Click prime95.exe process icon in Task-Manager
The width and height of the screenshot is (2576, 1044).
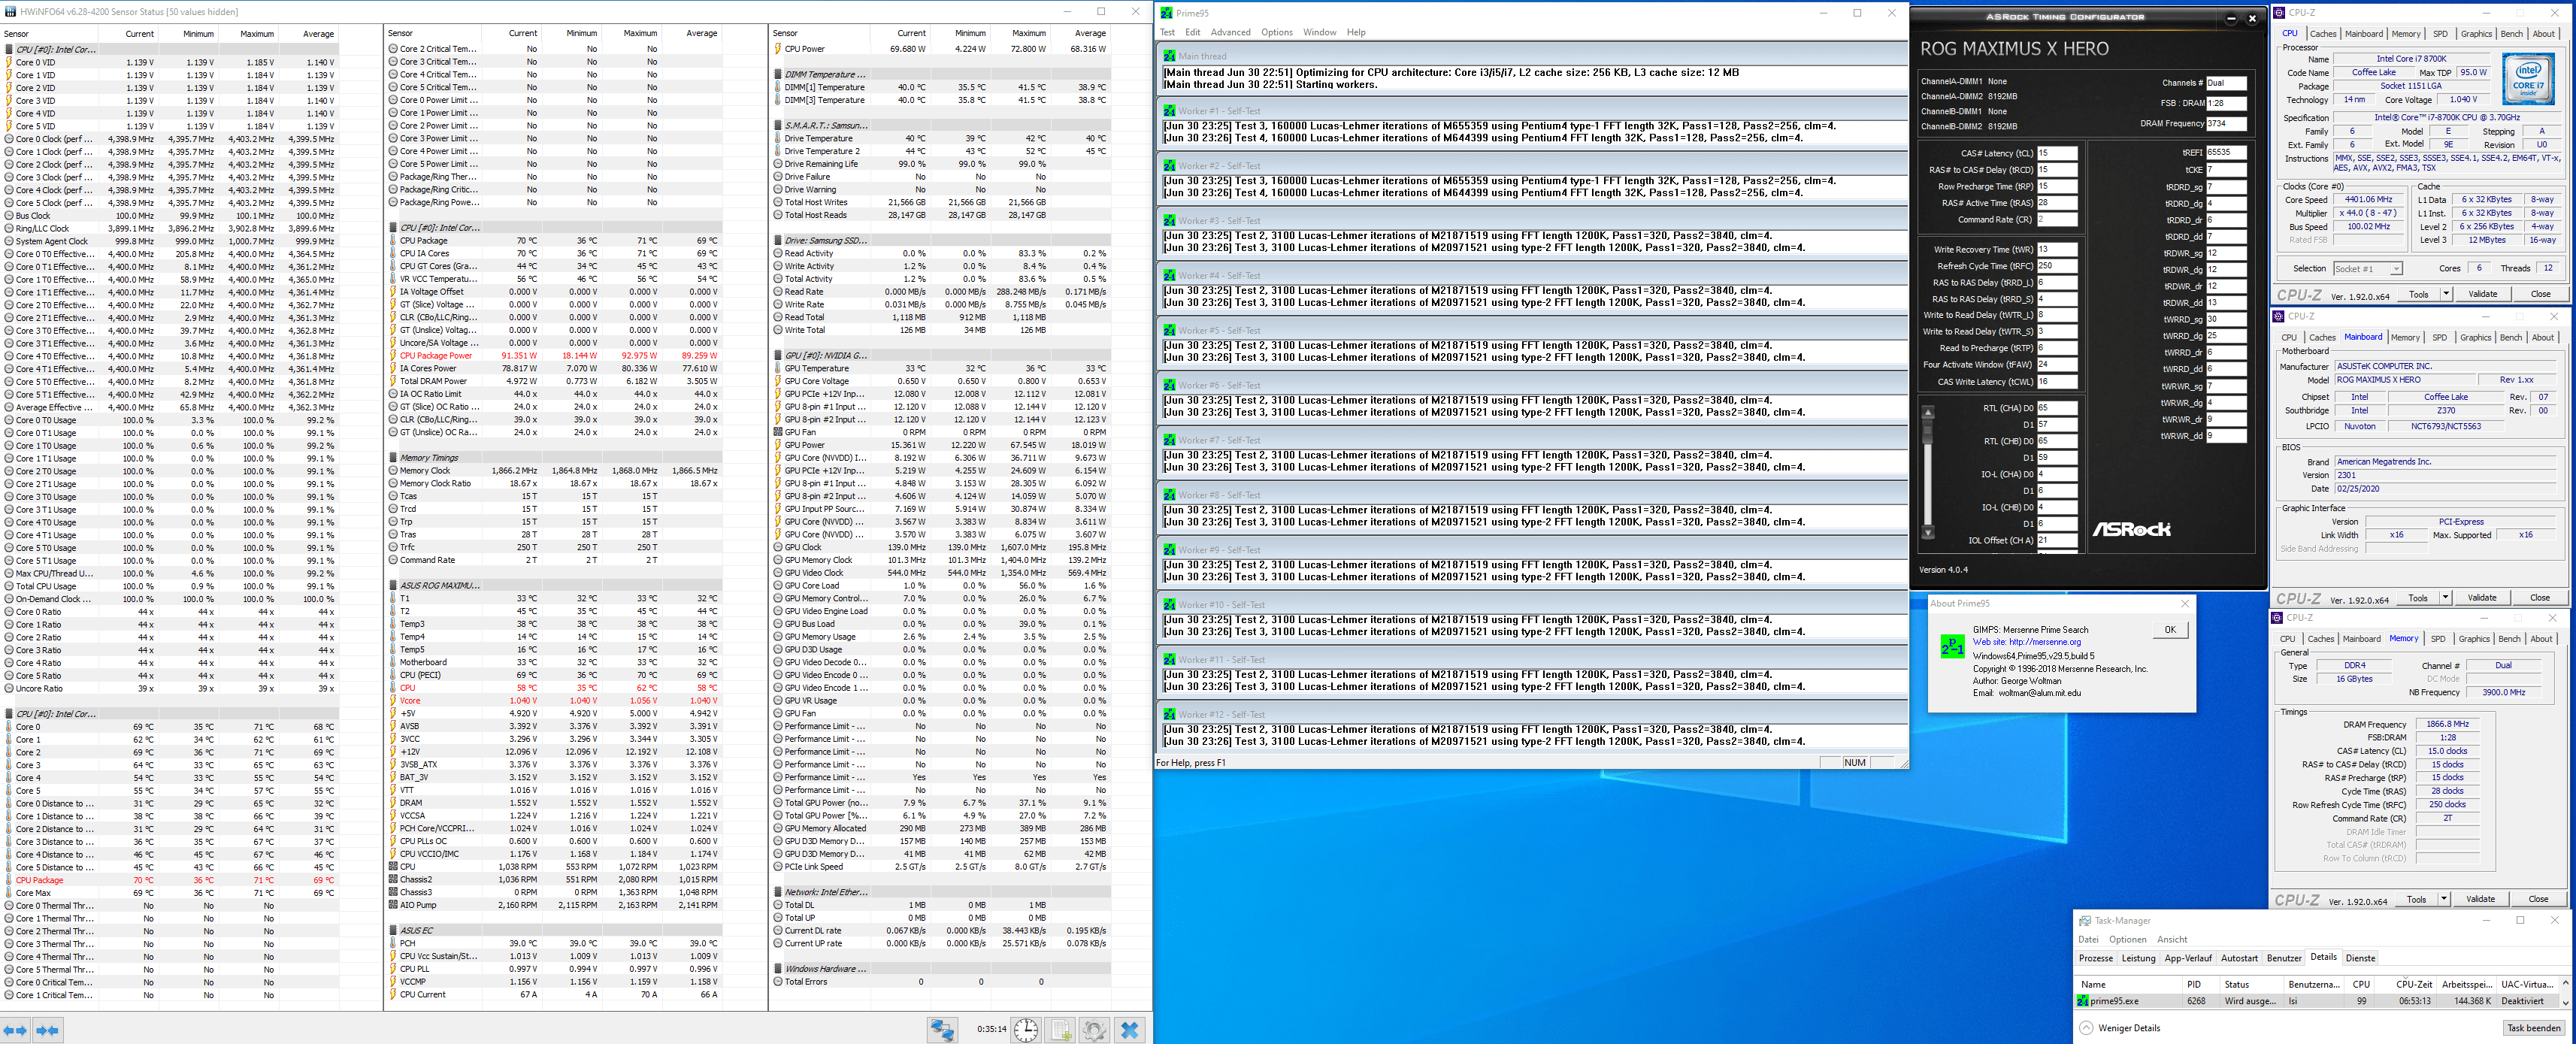2083,1000
